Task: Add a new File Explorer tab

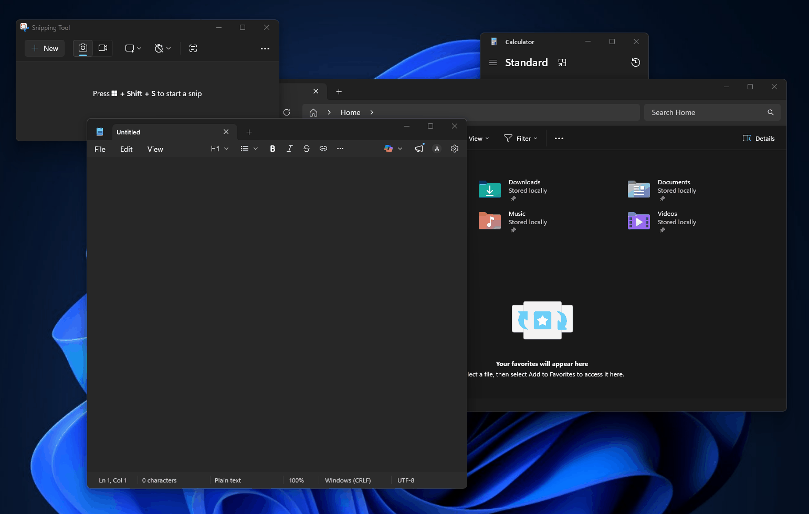Action: pos(339,91)
